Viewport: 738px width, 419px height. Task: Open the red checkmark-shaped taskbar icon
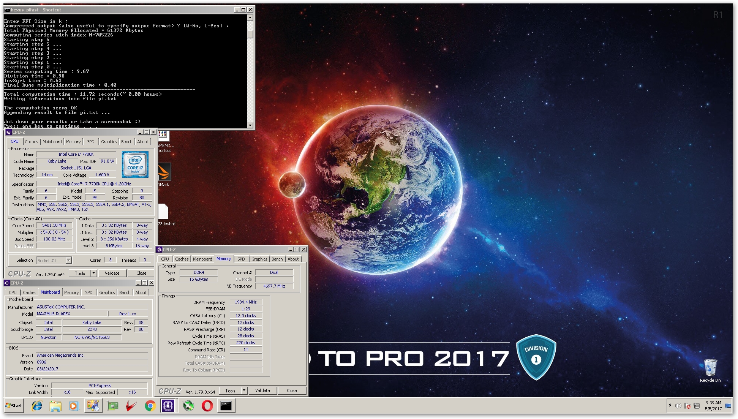click(x=131, y=406)
